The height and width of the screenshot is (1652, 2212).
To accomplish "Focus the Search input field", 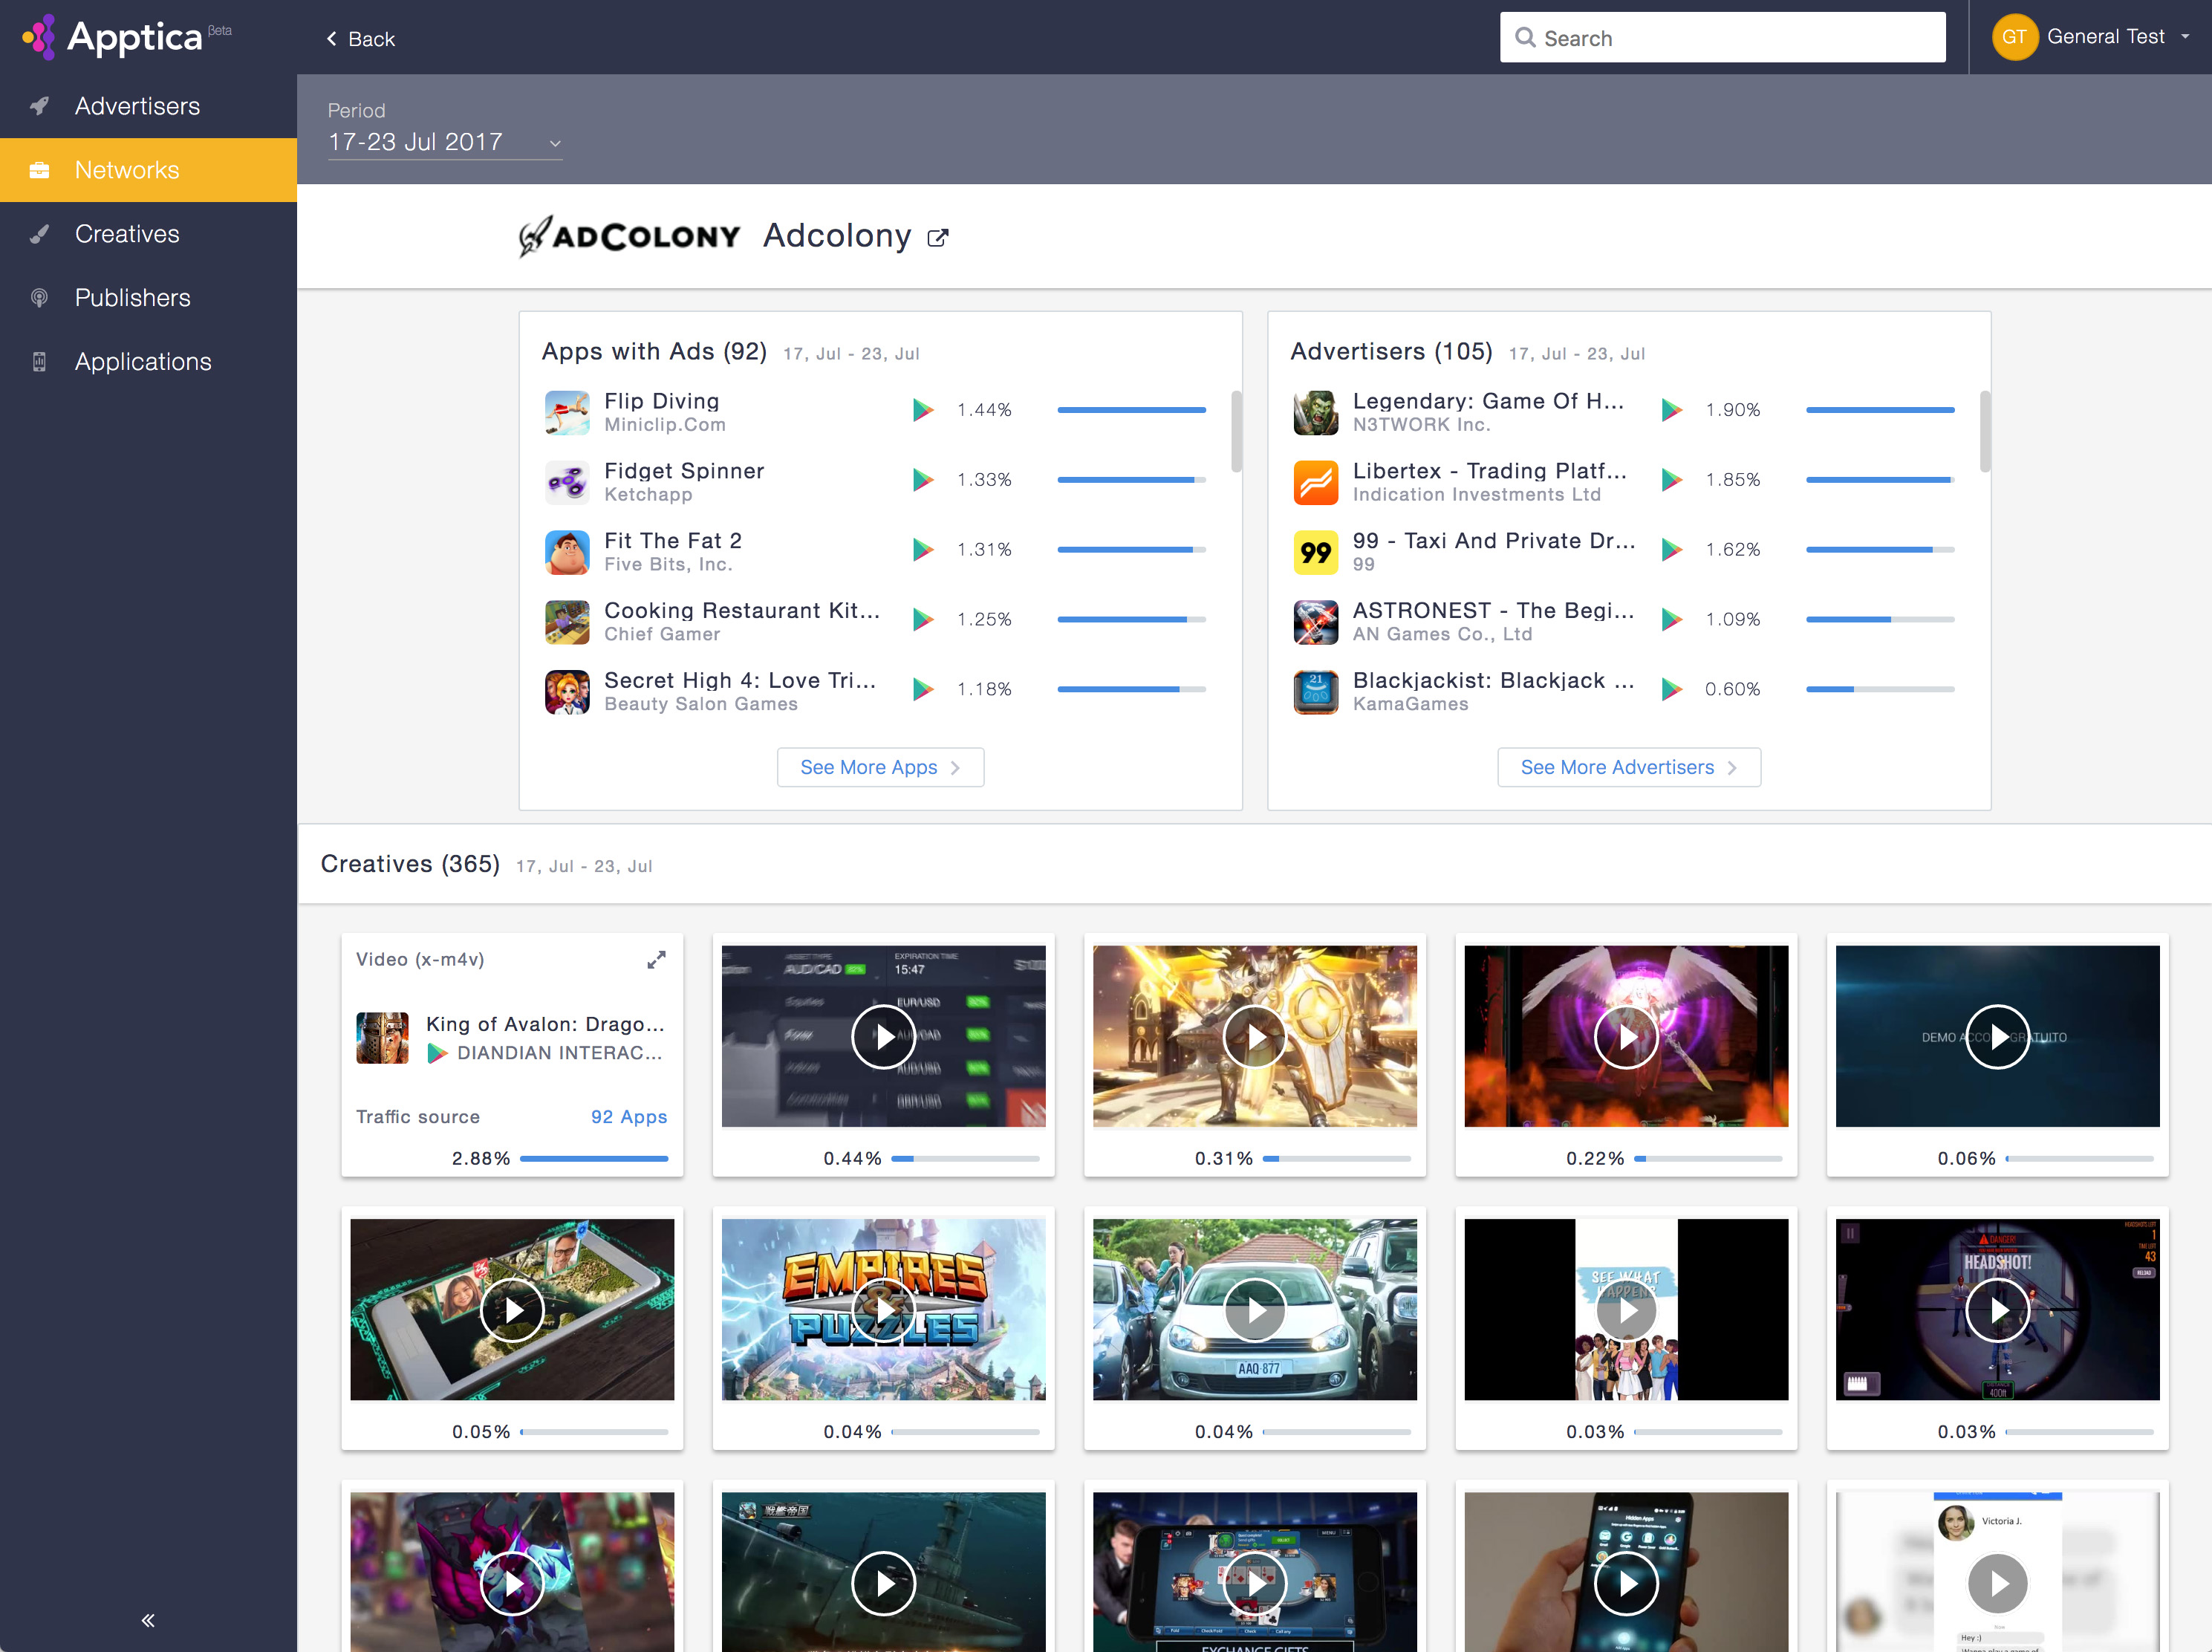I will pos(1722,38).
